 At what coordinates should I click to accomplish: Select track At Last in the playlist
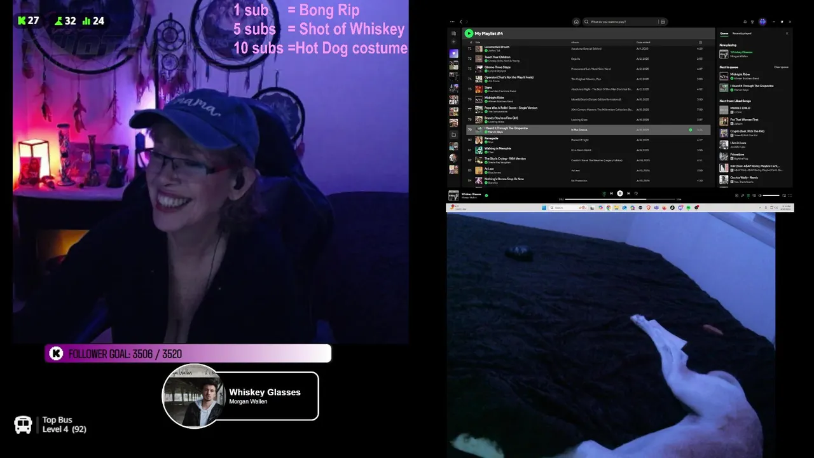tap(489, 169)
